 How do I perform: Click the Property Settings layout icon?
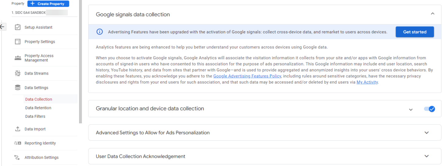pos(18,42)
